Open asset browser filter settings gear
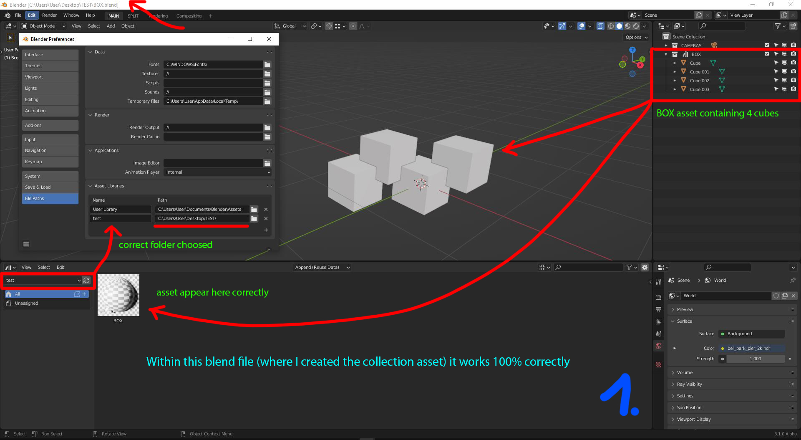This screenshot has height=440, width=801. 645,268
